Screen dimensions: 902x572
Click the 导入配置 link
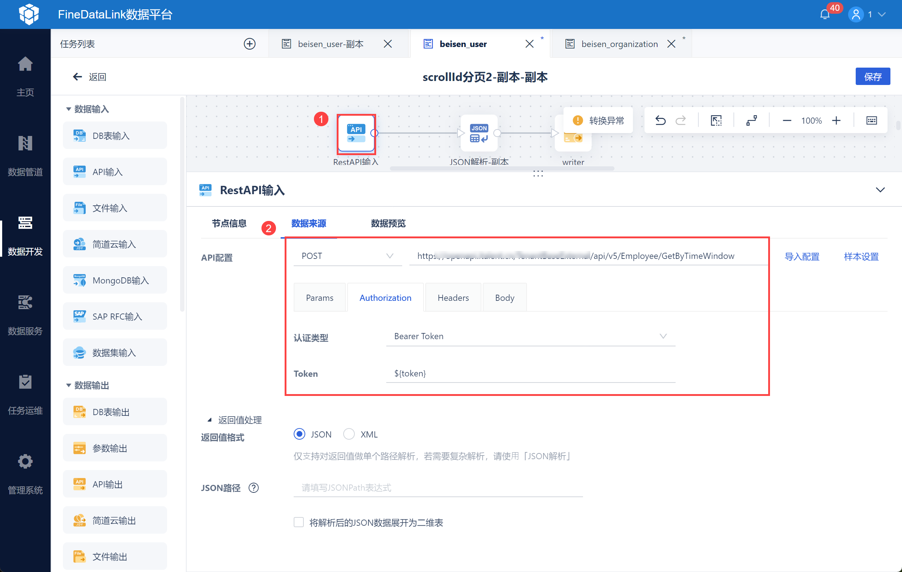[801, 257]
